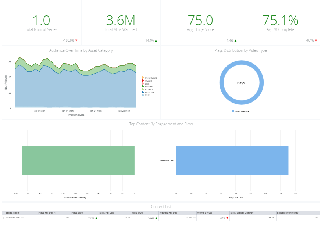321x229 pixels.
Task: Toggle the UNKNOWN legend entry
Action: pos(149,78)
